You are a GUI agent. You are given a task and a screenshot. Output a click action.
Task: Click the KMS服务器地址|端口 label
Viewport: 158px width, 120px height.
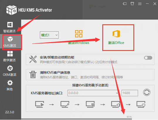point(47,93)
